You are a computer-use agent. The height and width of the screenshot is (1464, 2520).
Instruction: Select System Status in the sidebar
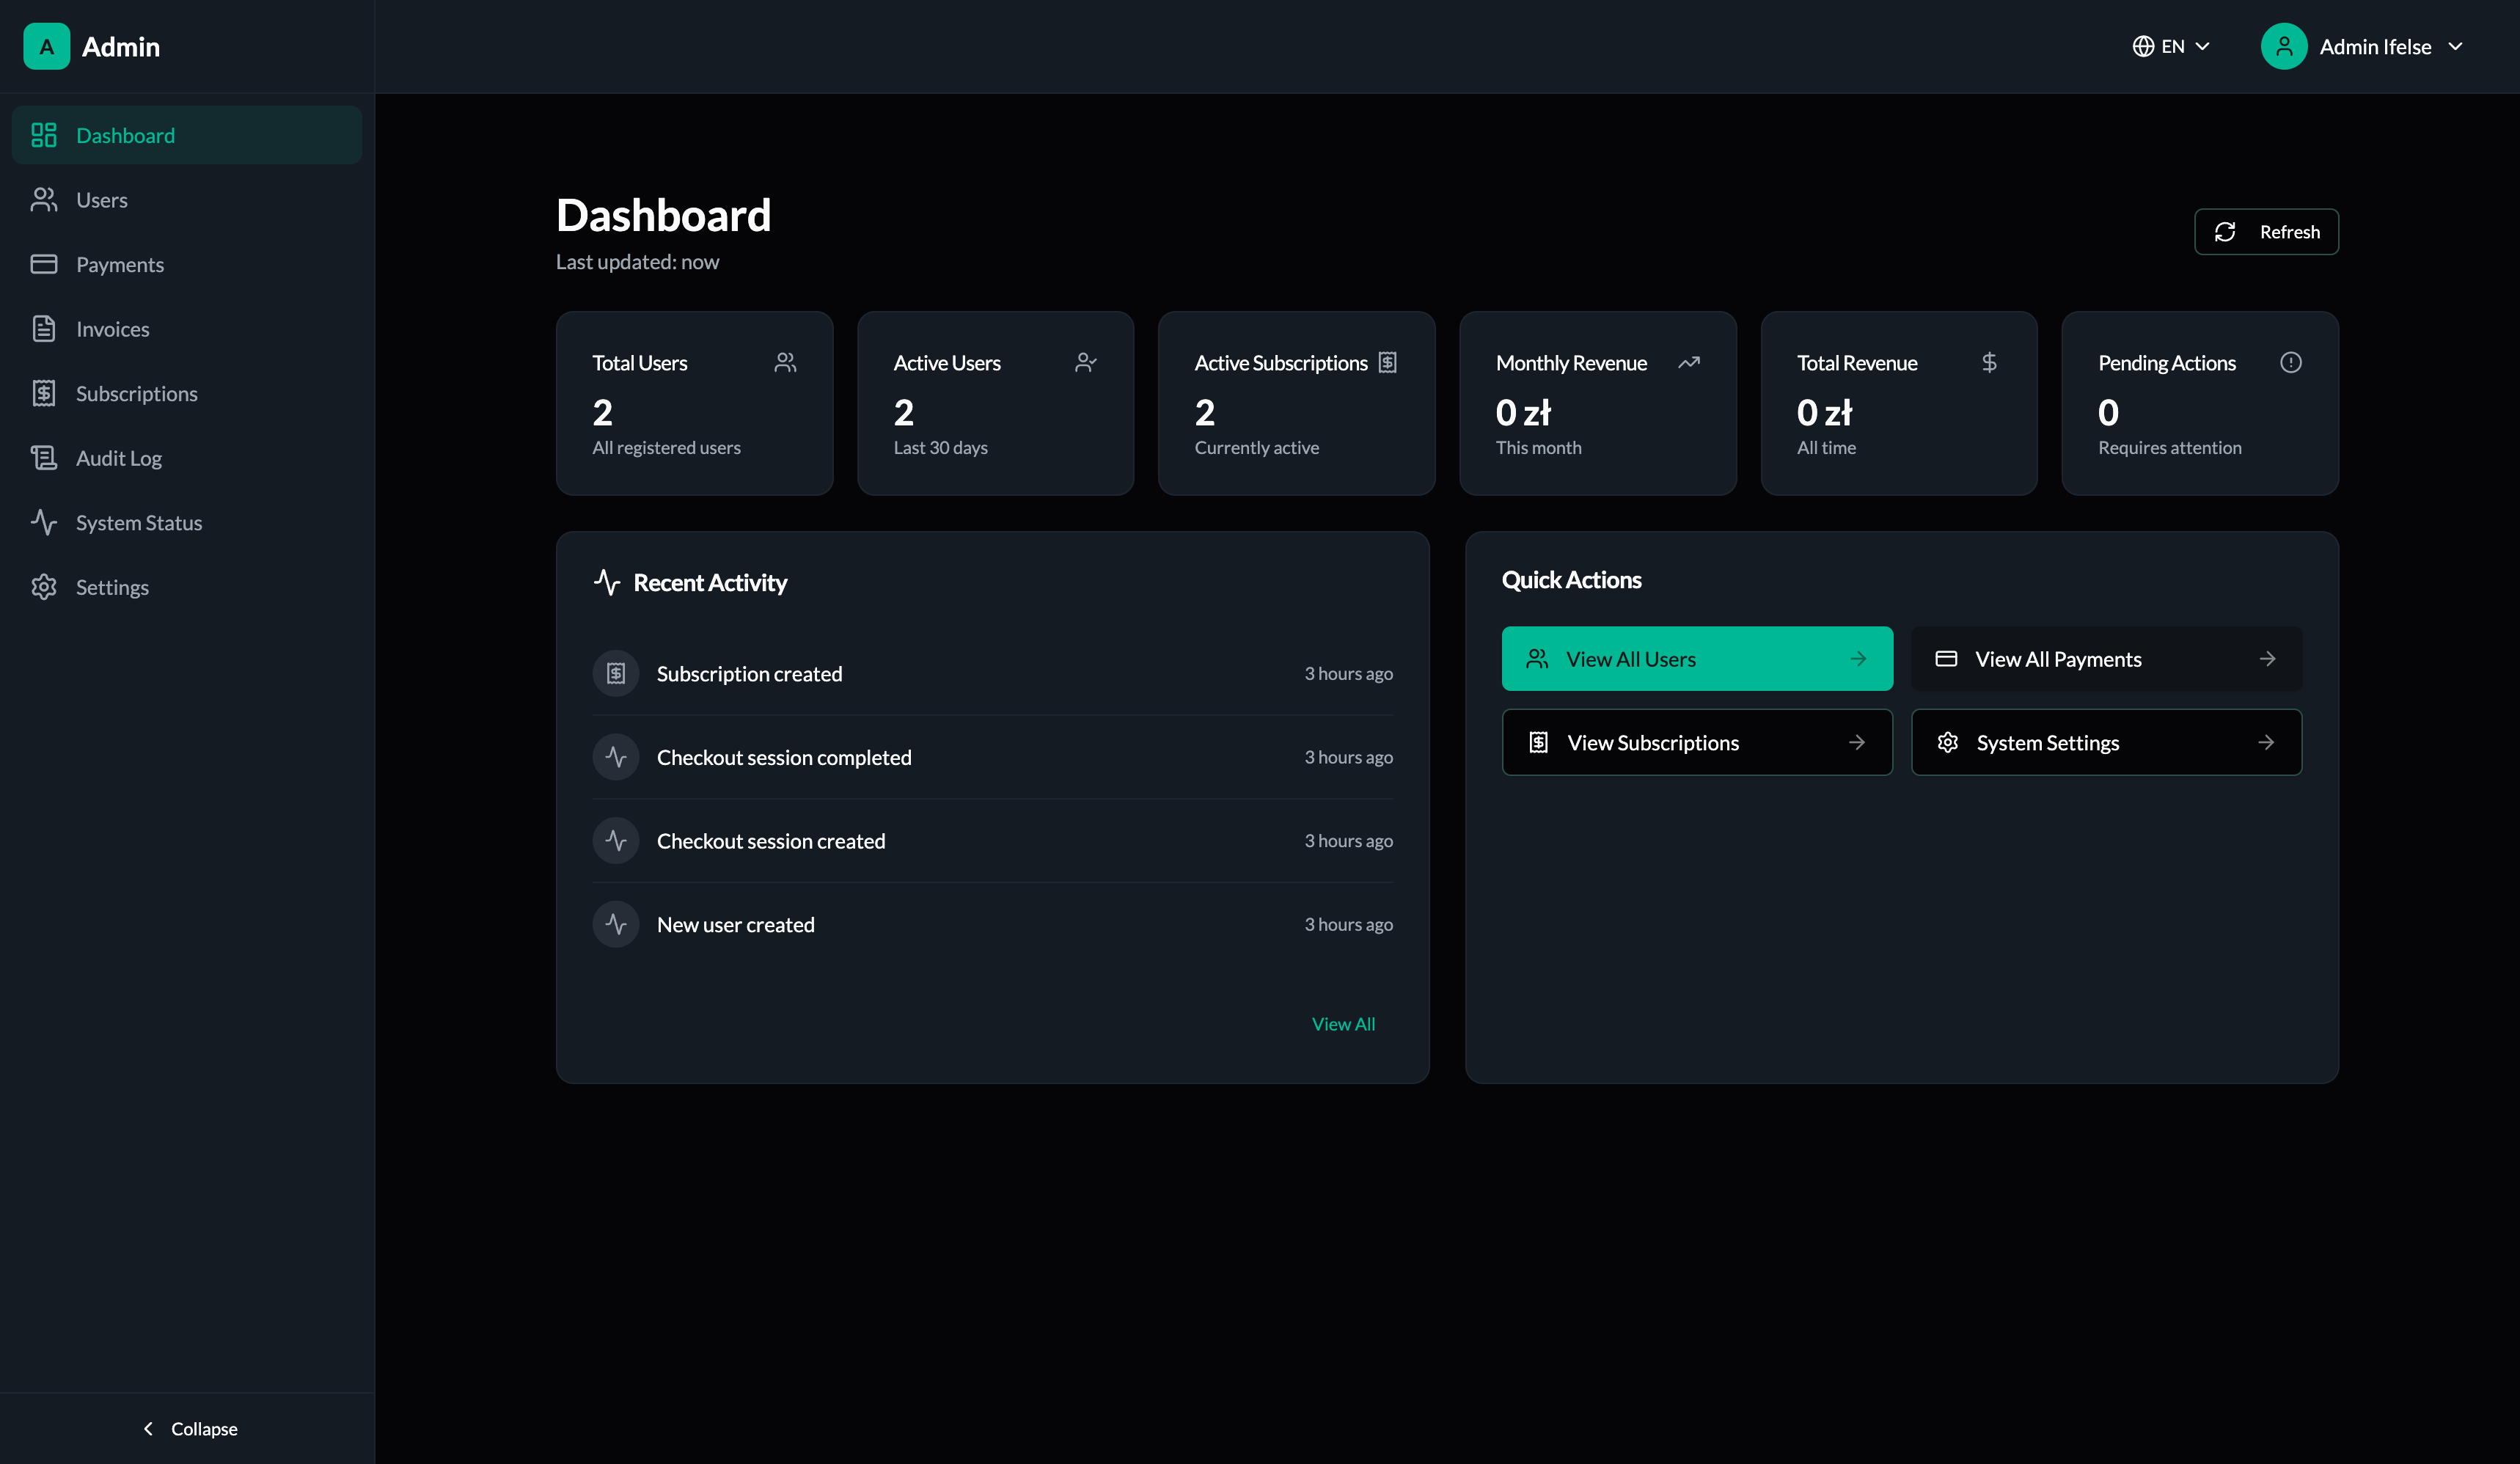pyautogui.click(x=187, y=522)
